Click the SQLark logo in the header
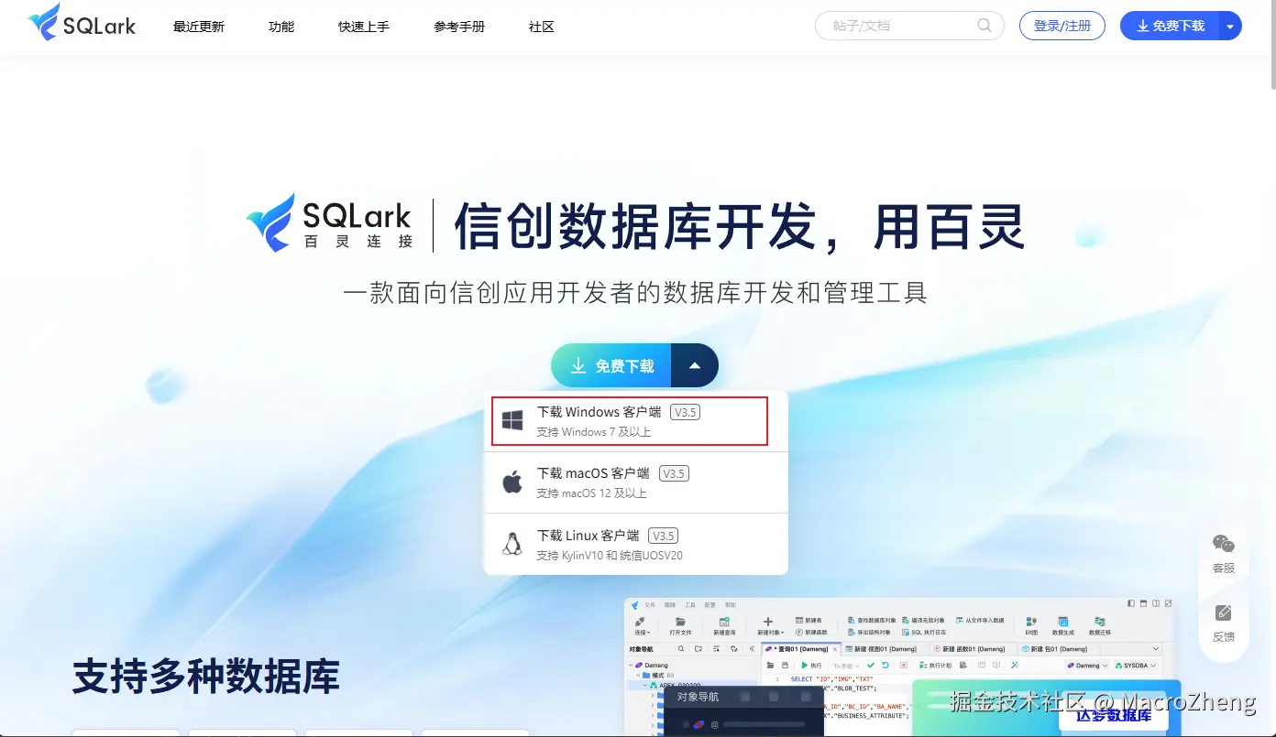The image size is (1276, 737). pos(82,24)
